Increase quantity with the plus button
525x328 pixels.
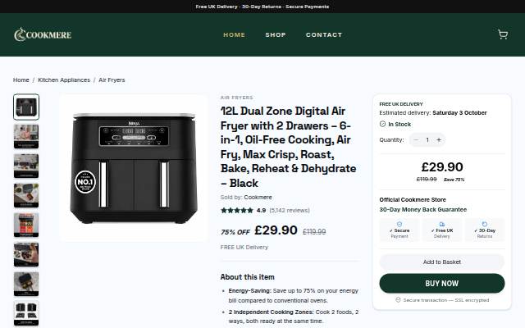coord(439,140)
